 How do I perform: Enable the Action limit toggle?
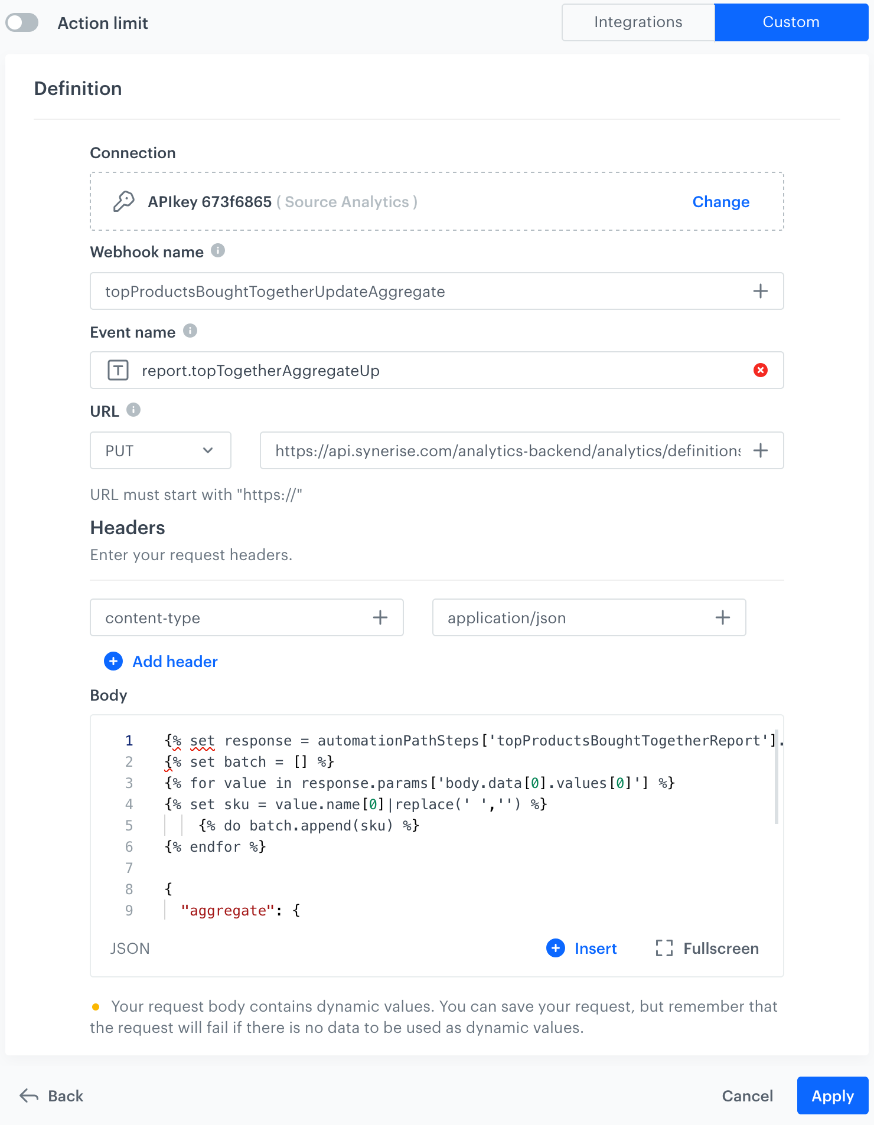pyautogui.click(x=22, y=23)
